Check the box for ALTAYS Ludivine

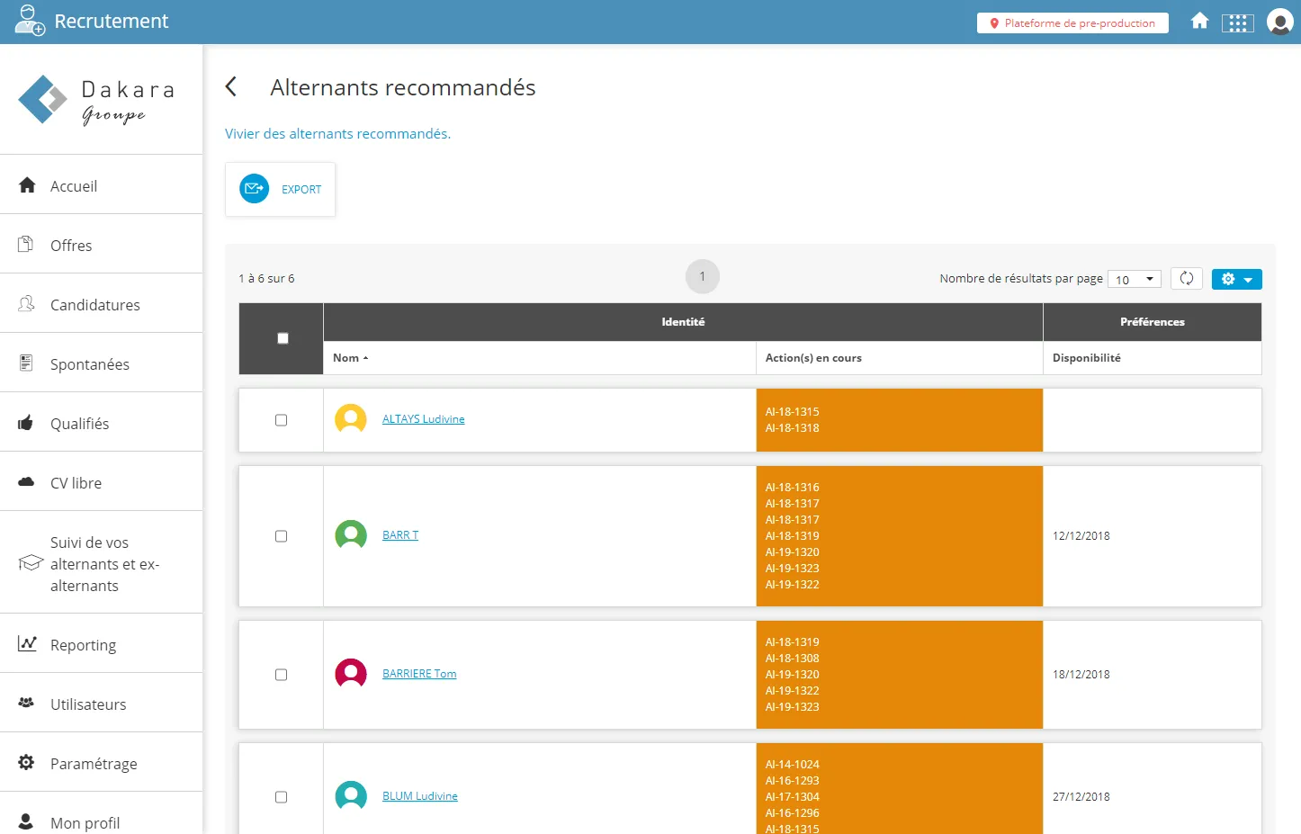coord(281,420)
